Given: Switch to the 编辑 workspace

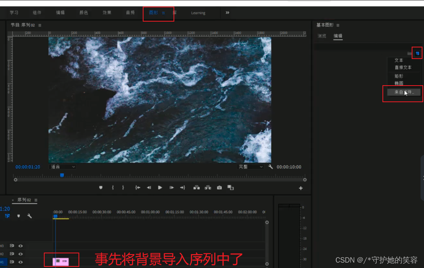Looking at the screenshot, I should pyautogui.click(x=60, y=12).
